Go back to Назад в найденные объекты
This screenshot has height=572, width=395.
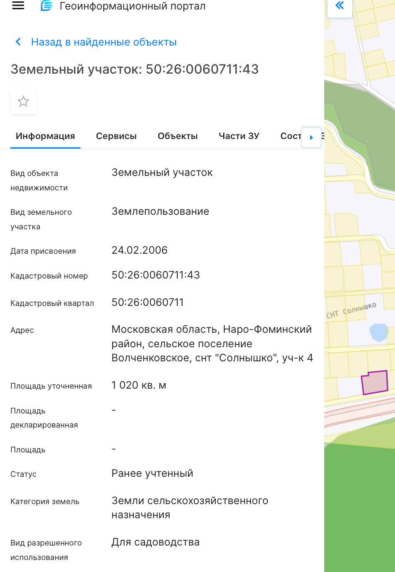[104, 42]
